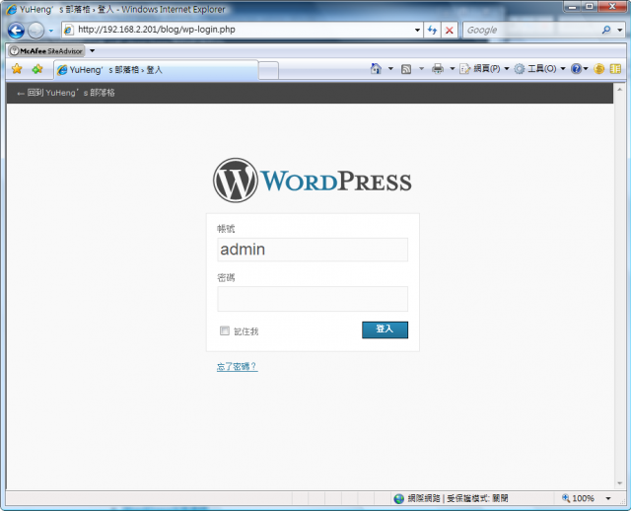Click the page icon in address bar
Screen dimensions: 631x511
point(69,30)
